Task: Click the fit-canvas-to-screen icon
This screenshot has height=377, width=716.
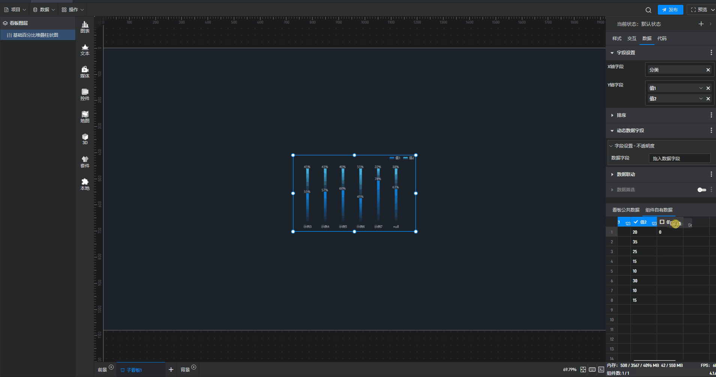Action: pos(583,370)
